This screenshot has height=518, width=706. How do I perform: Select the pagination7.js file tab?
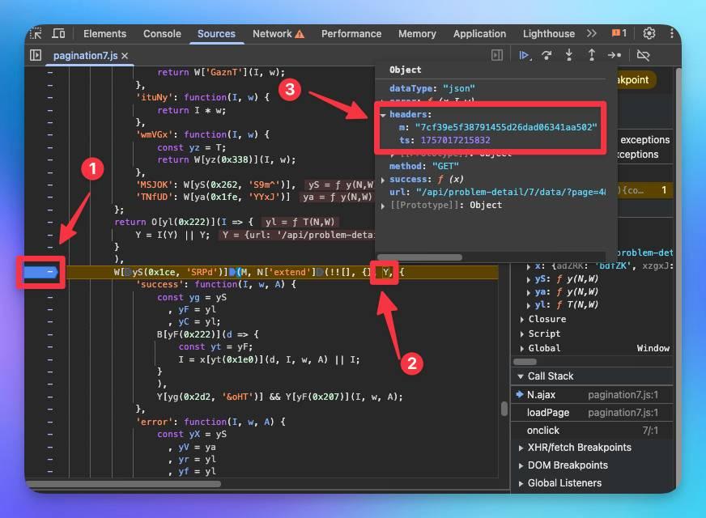(x=86, y=56)
